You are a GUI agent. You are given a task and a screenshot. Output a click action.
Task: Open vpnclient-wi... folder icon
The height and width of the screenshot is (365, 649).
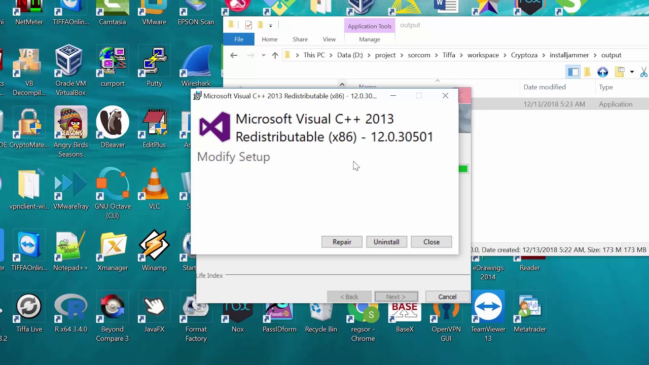click(29, 189)
